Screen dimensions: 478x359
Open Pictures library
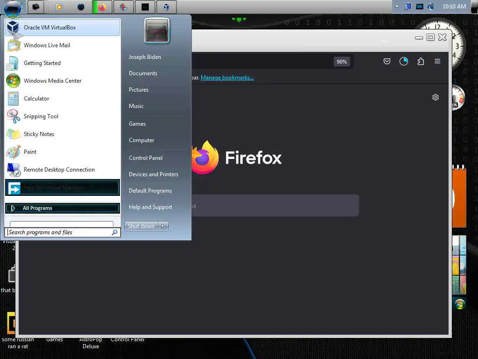(139, 90)
